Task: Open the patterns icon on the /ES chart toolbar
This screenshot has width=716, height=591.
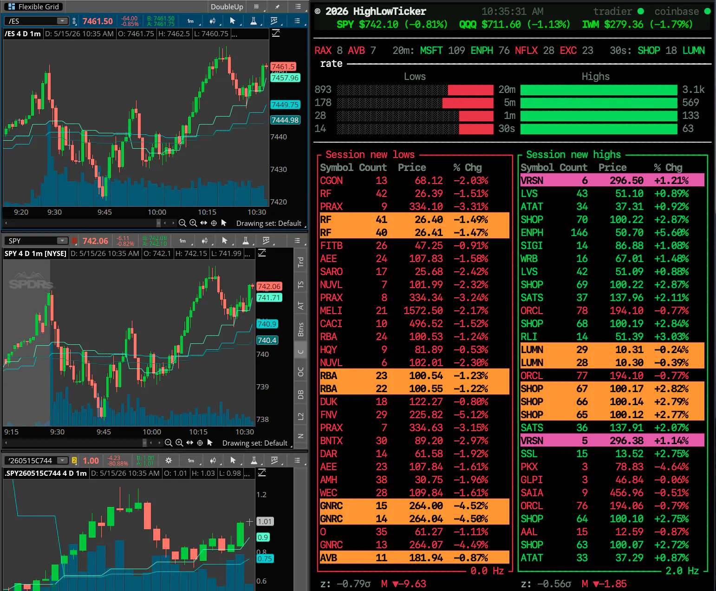Action: (274, 21)
